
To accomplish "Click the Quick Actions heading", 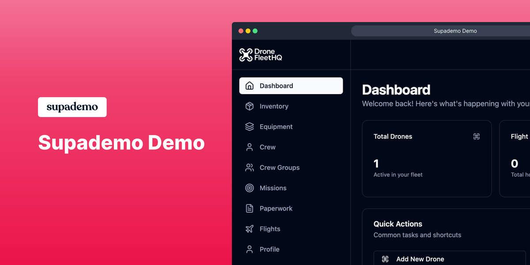I will pos(398,224).
